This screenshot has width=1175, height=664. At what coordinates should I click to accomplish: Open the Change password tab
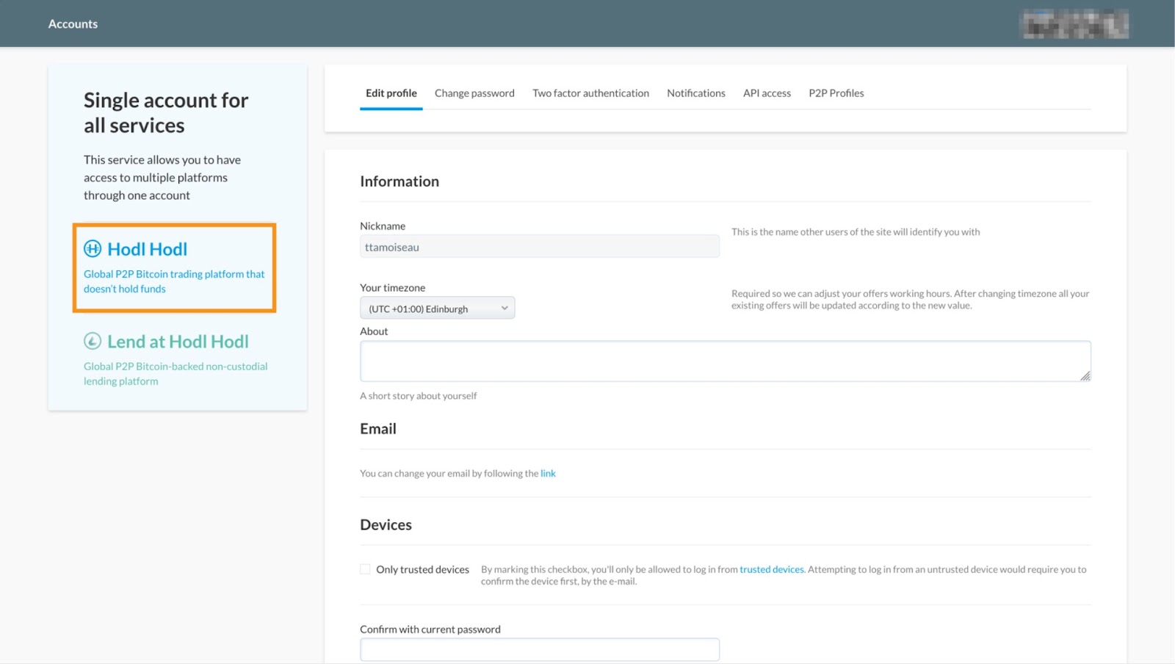[x=474, y=93]
